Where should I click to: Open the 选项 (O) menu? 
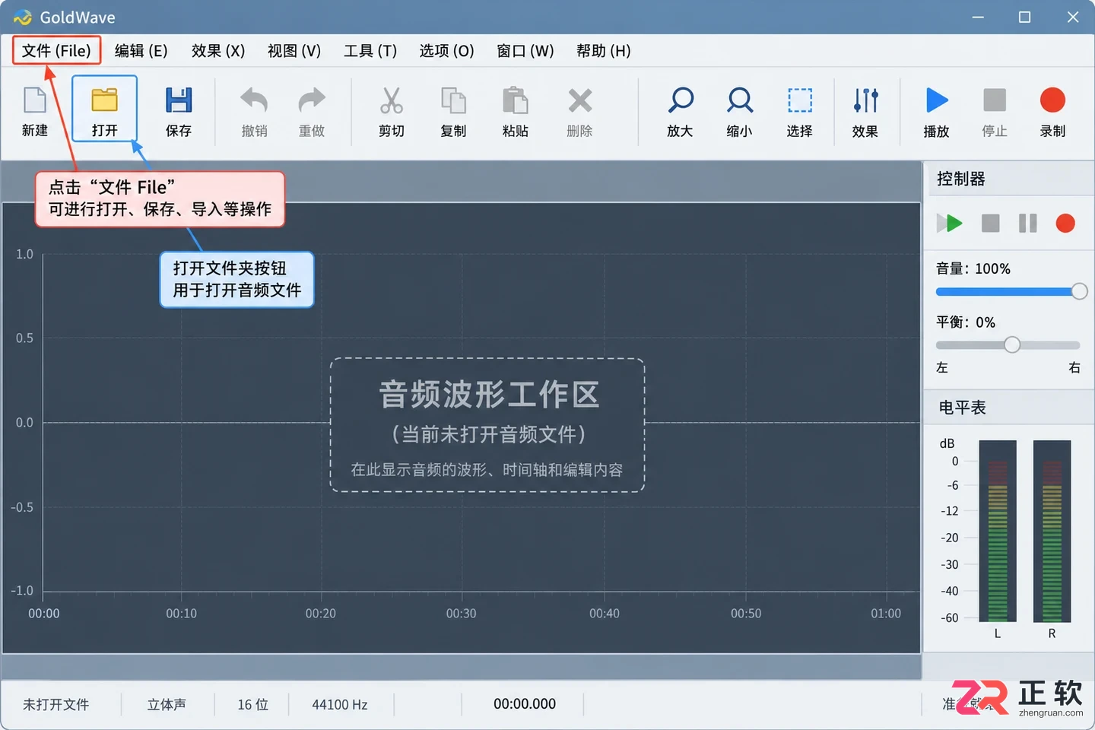click(x=447, y=51)
